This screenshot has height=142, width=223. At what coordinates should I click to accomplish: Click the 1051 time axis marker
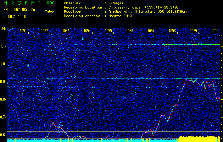(x=23, y=31)
